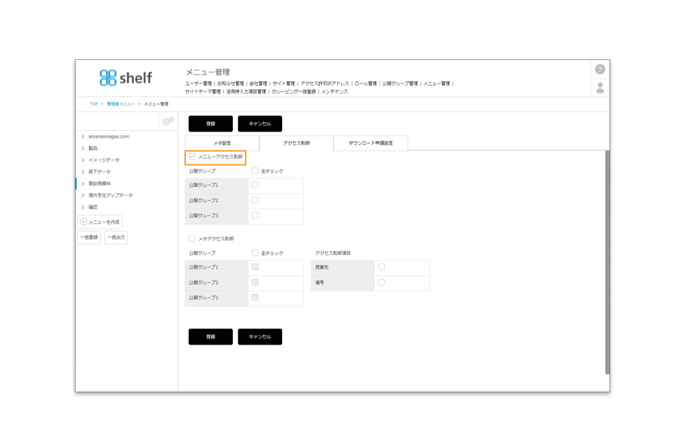The width and height of the screenshot is (685, 428).
Task: Expand the 製品 menu item
Action: click(83, 149)
